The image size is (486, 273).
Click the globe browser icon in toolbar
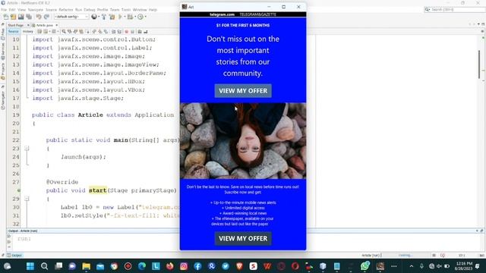pyautogui.click(x=94, y=17)
